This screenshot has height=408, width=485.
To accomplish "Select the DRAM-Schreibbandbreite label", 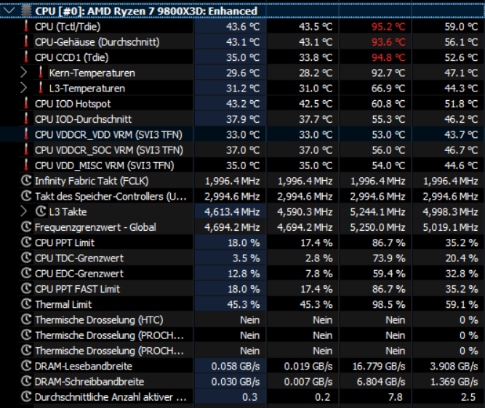I will click(x=89, y=382).
